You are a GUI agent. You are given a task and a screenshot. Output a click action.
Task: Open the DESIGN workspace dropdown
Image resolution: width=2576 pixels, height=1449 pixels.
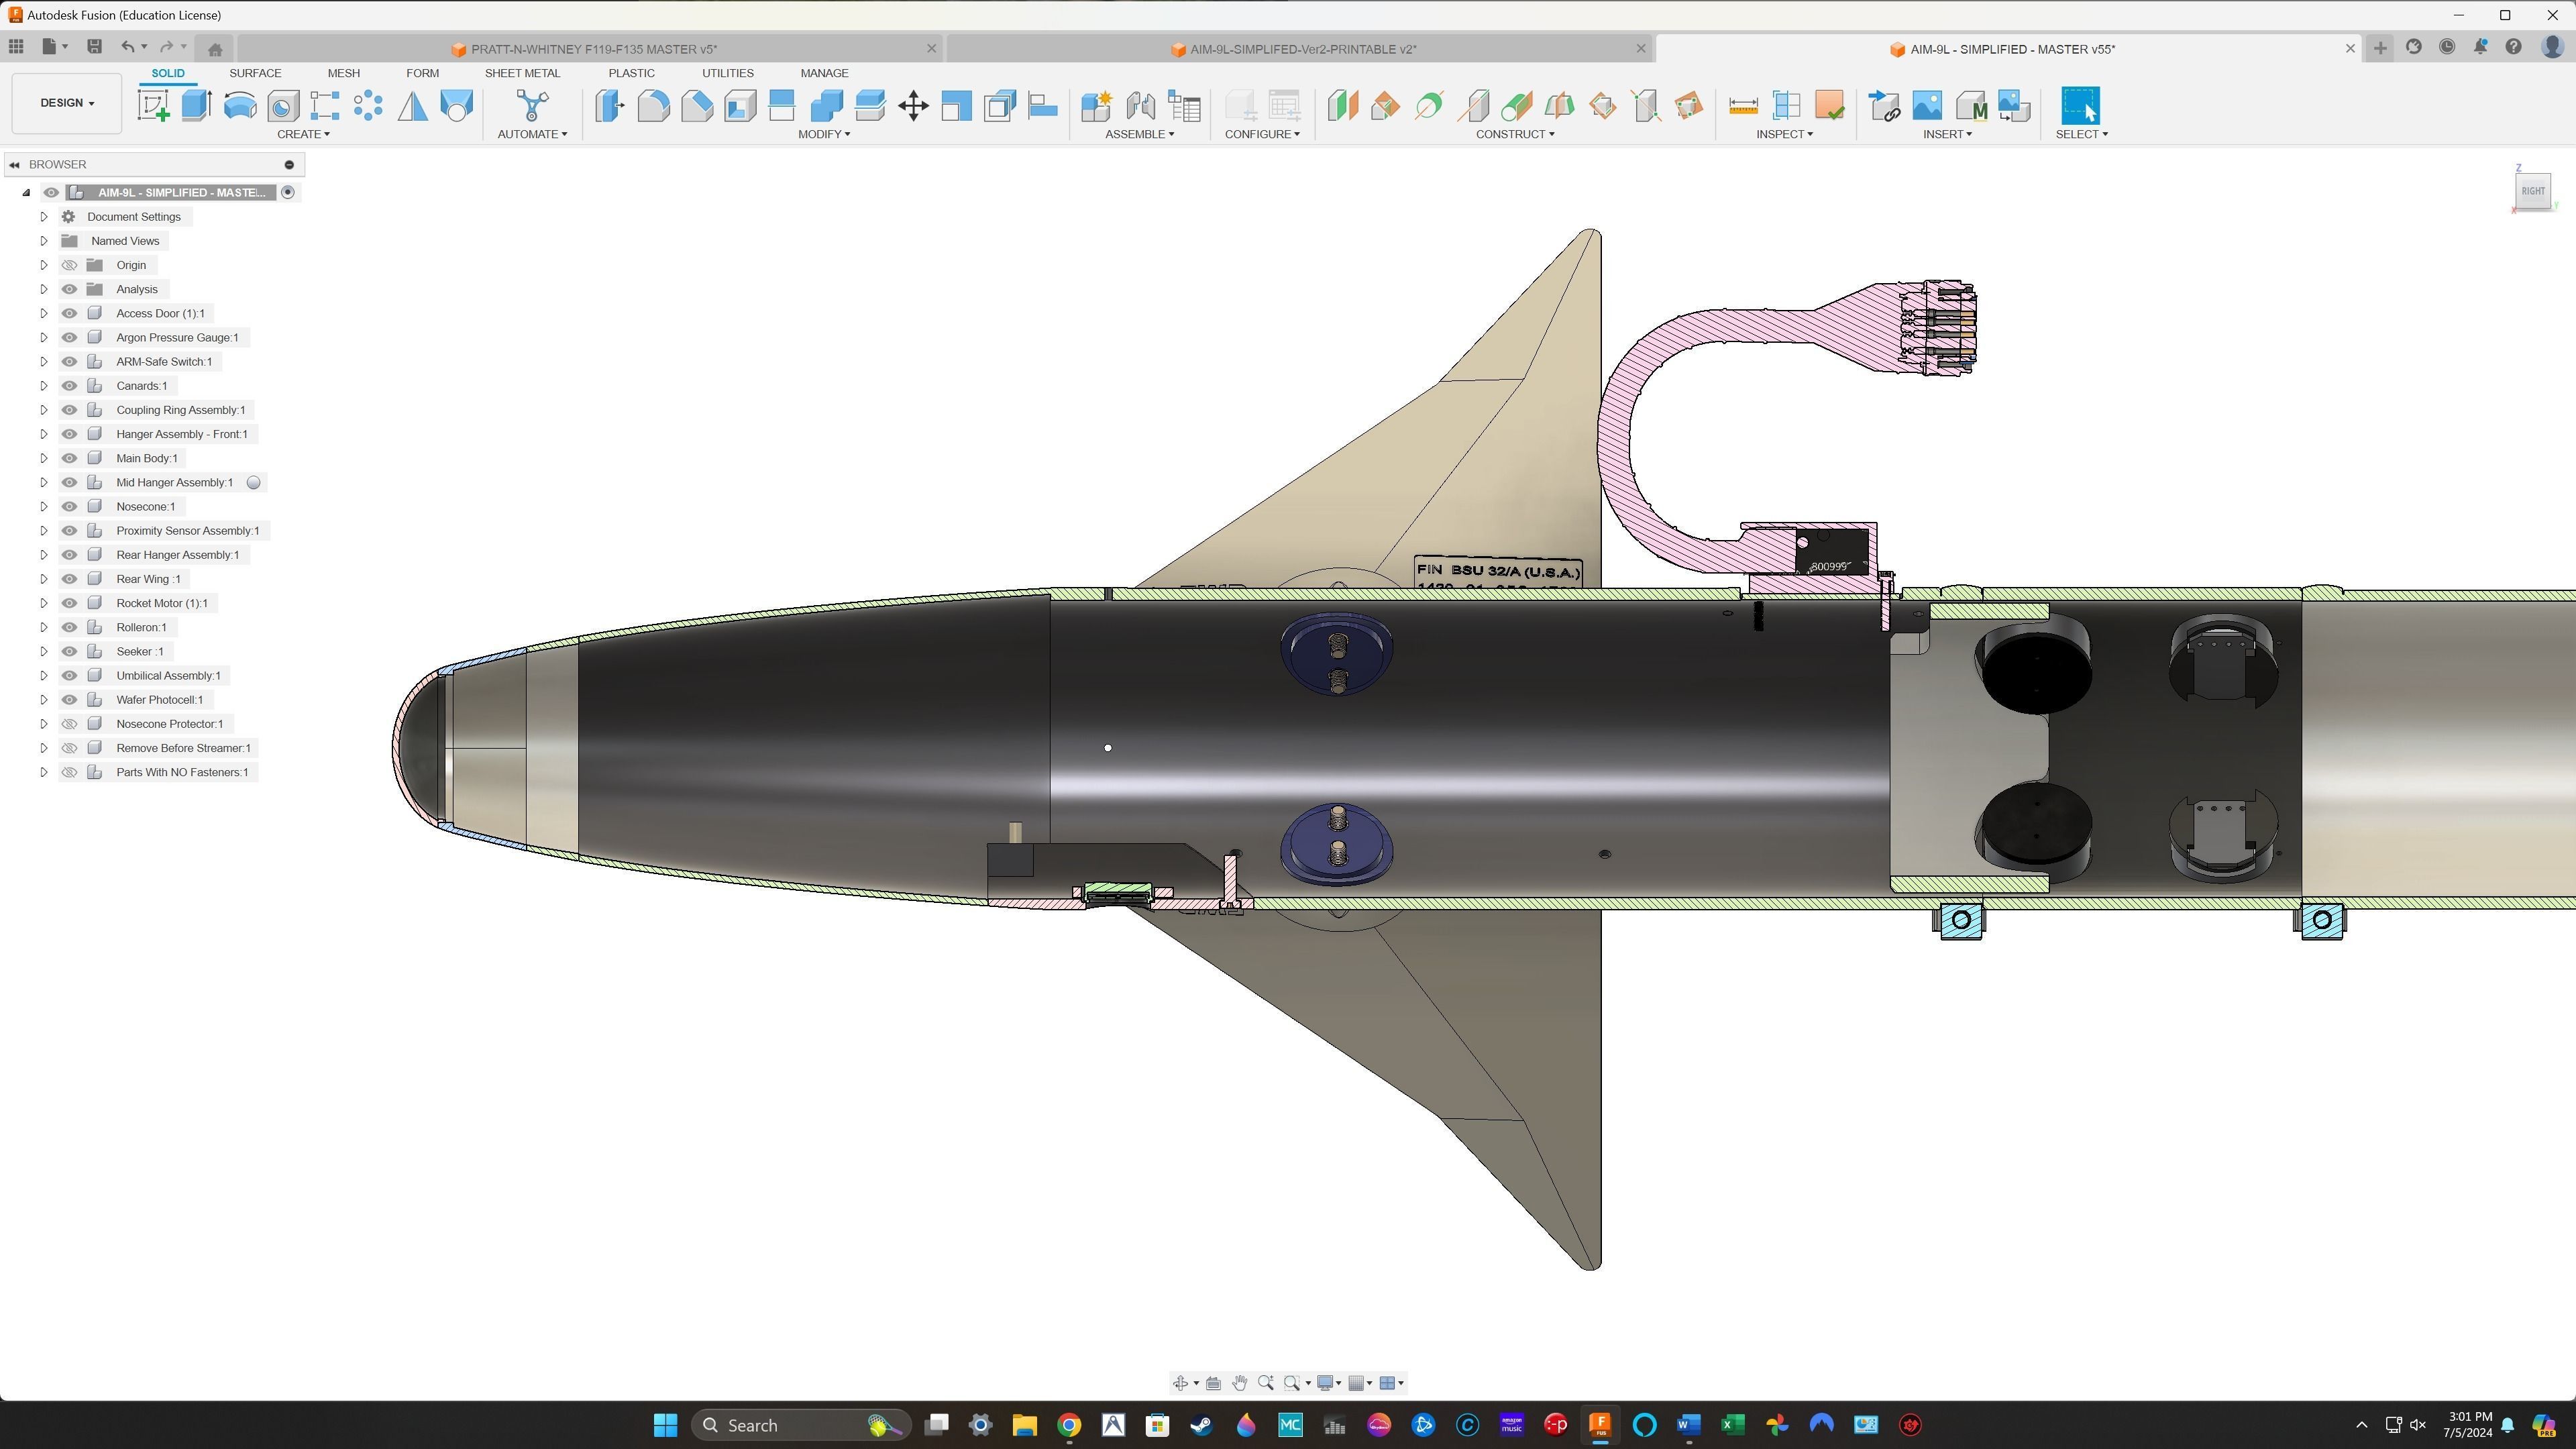click(x=67, y=103)
